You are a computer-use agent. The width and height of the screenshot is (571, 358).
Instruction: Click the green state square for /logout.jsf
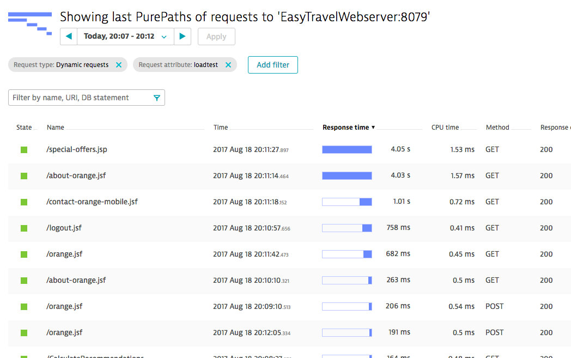click(x=23, y=228)
